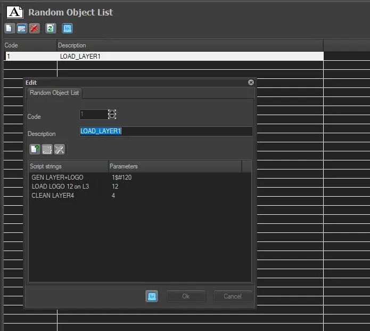Click the Code spinner arrows
The width and height of the screenshot is (370, 331).
pyautogui.click(x=112, y=114)
